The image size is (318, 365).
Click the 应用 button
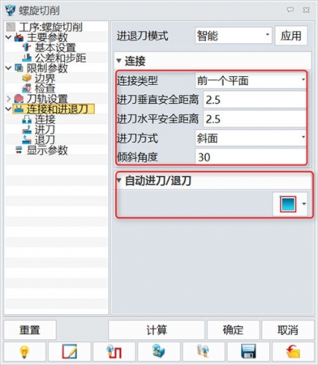click(x=291, y=36)
